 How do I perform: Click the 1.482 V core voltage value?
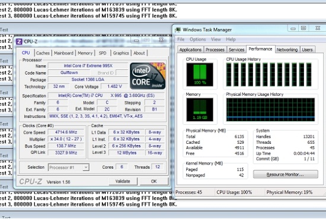point(114,86)
